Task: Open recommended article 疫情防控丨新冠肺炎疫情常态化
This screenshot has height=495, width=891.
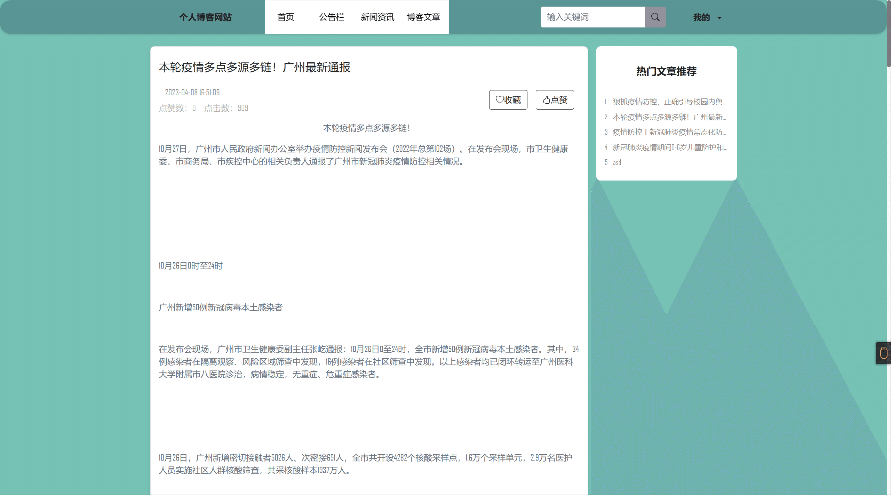Action: coord(669,132)
